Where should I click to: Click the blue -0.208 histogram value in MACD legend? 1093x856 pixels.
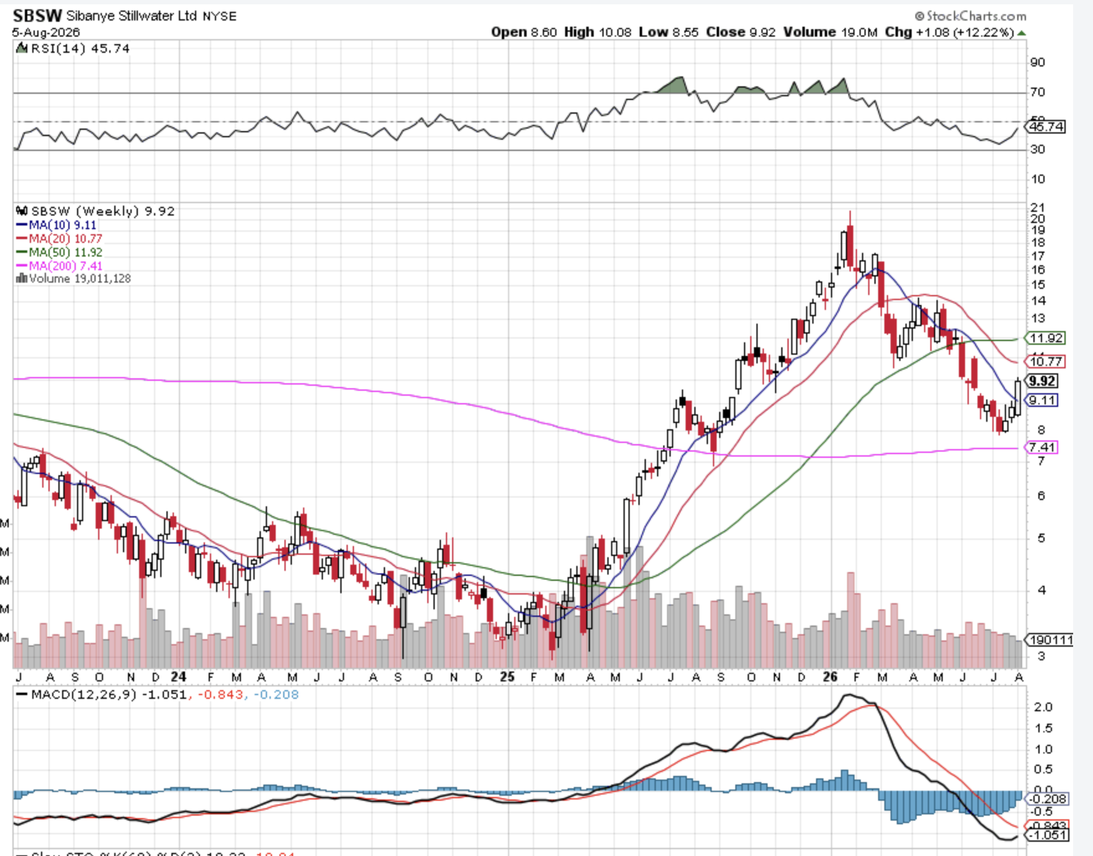(x=275, y=694)
